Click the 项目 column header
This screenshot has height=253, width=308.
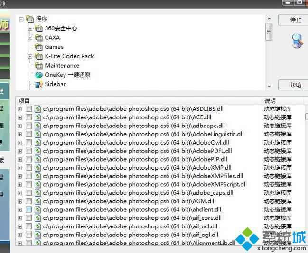[139, 101]
